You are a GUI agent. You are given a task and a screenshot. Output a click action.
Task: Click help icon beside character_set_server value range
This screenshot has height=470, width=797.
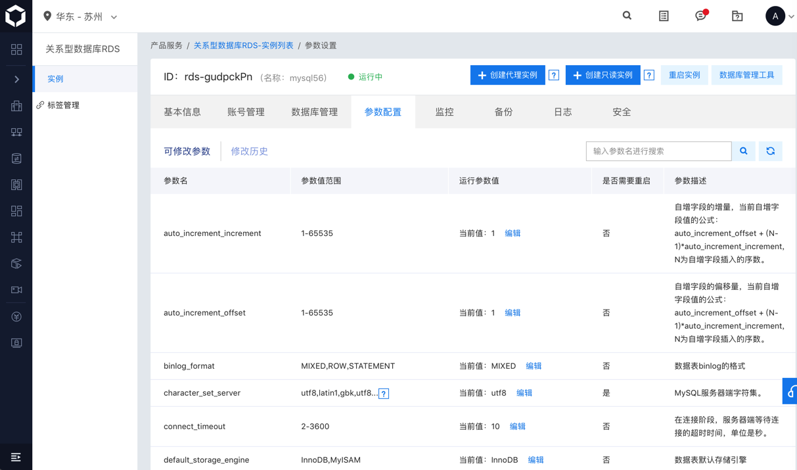pos(384,394)
